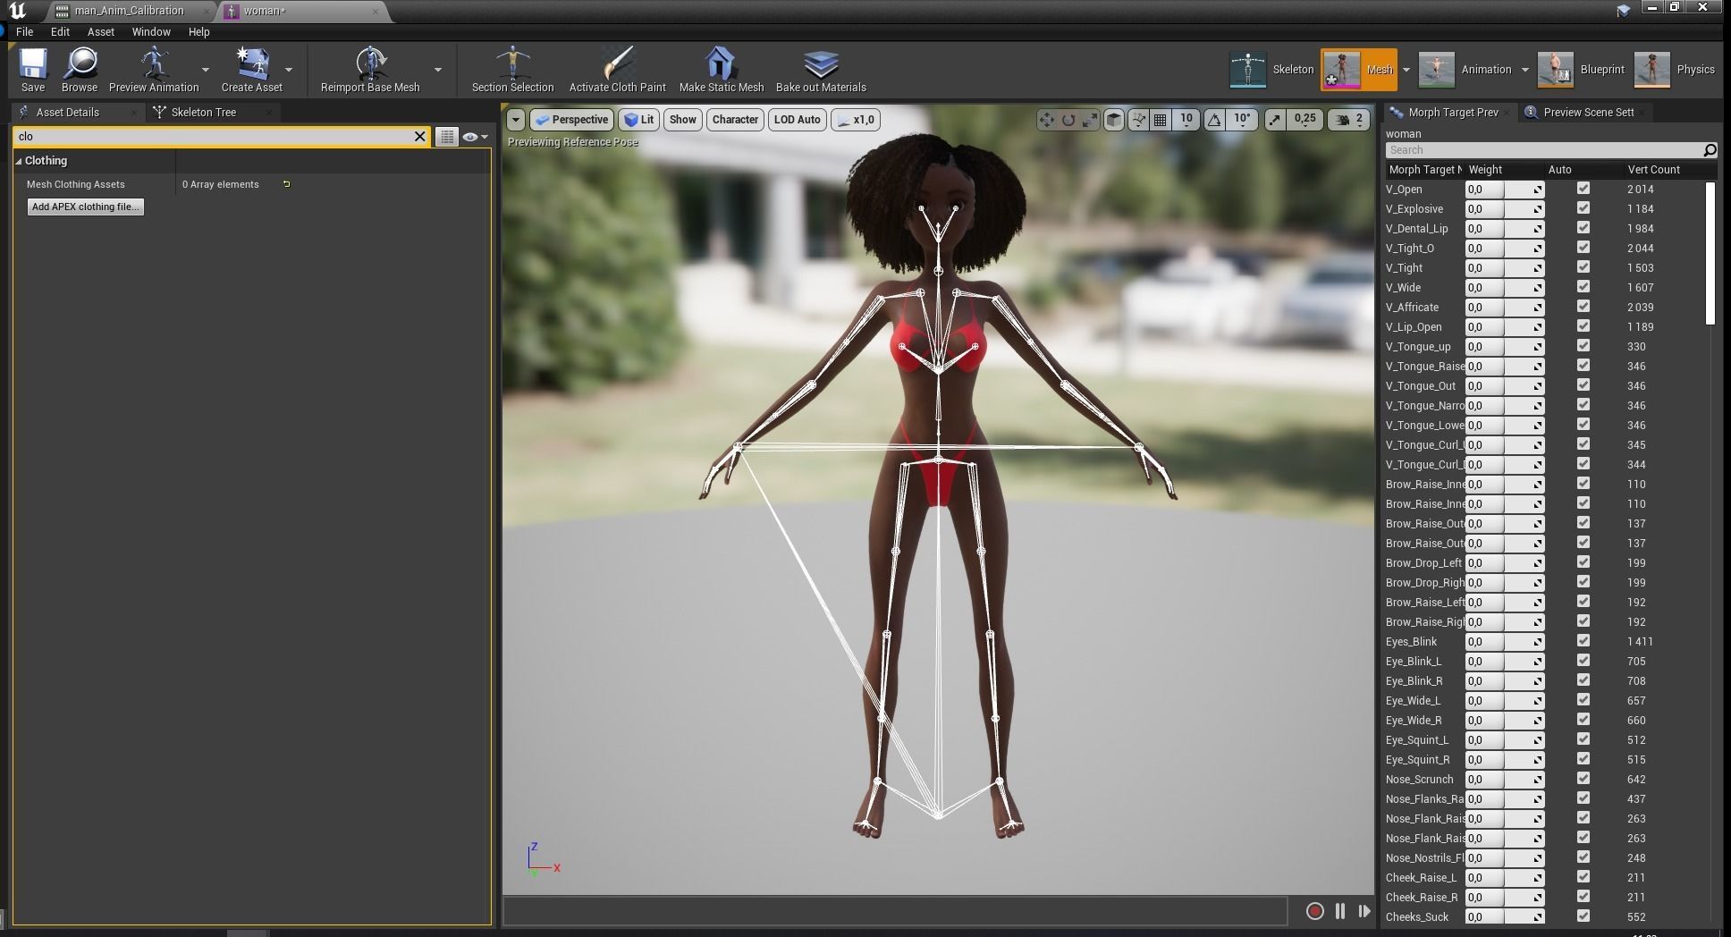Toggle Auto checkbox for Eyes_Blink
Viewport: 1731px width, 937px height.
[x=1583, y=641]
